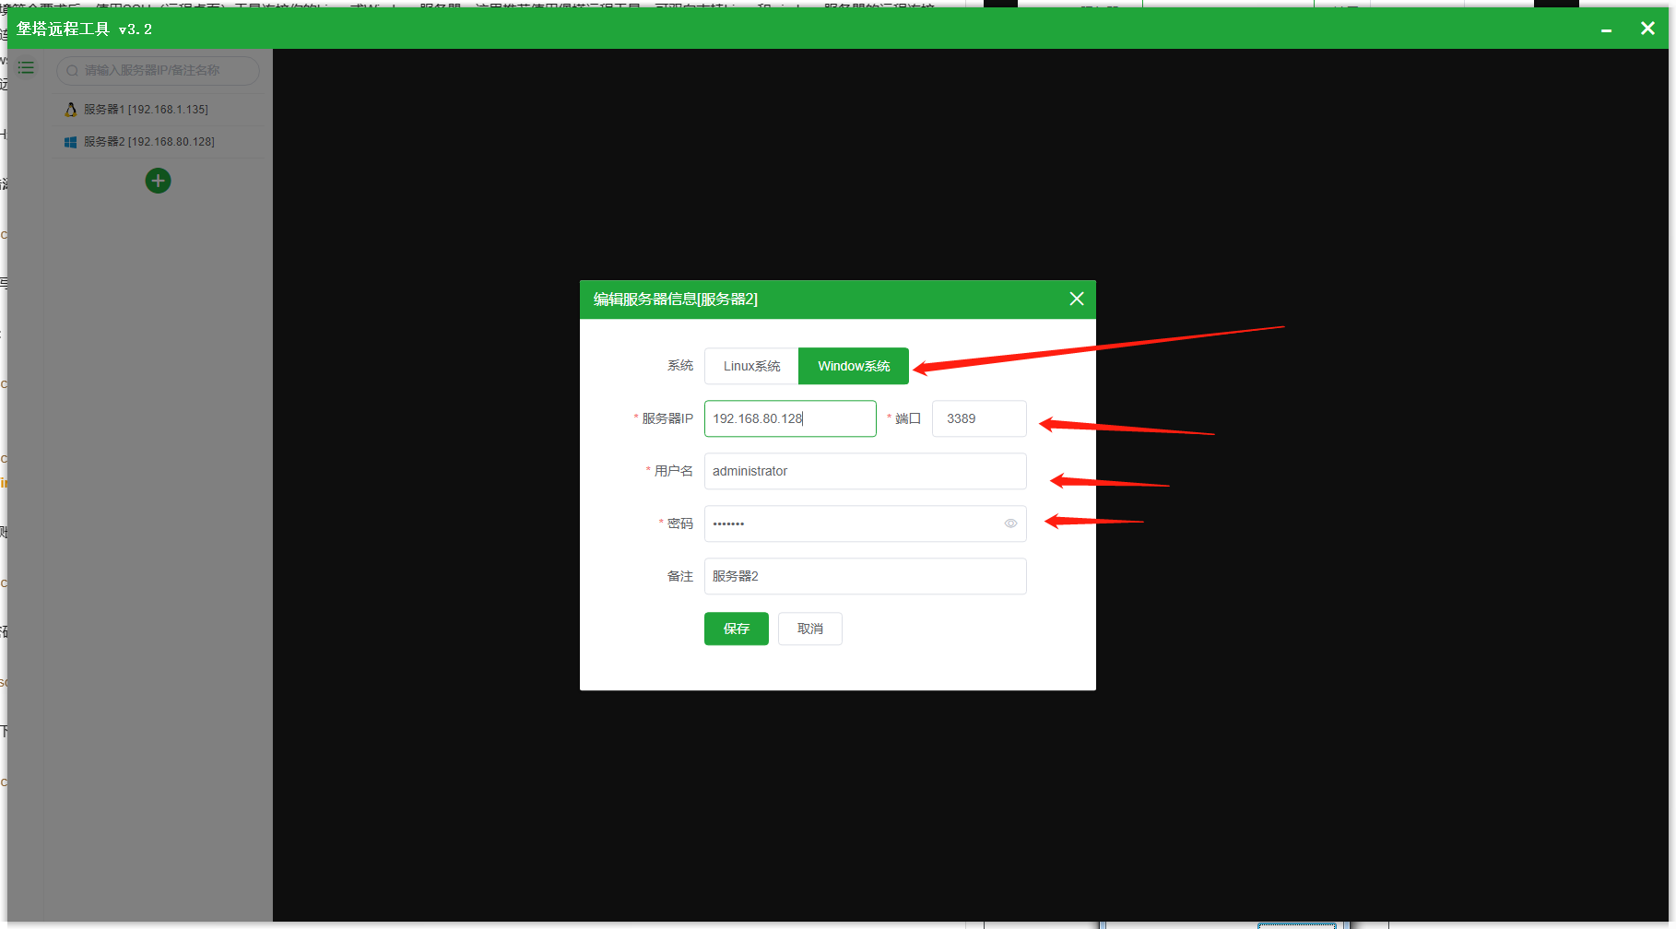This screenshot has width=1676, height=929.
Task: Click the green add server plus icon
Action: pyautogui.click(x=158, y=181)
